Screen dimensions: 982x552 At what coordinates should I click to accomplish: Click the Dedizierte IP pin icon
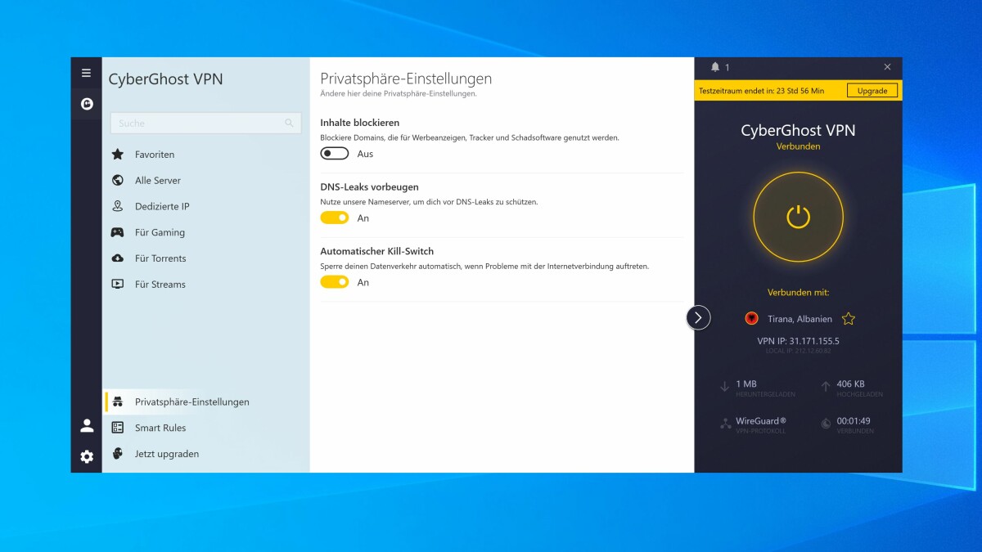point(118,206)
